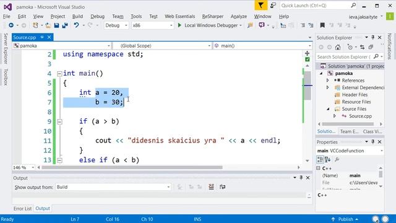Open the Show output from Build dropdown
The image size is (396, 223).
click(113, 187)
